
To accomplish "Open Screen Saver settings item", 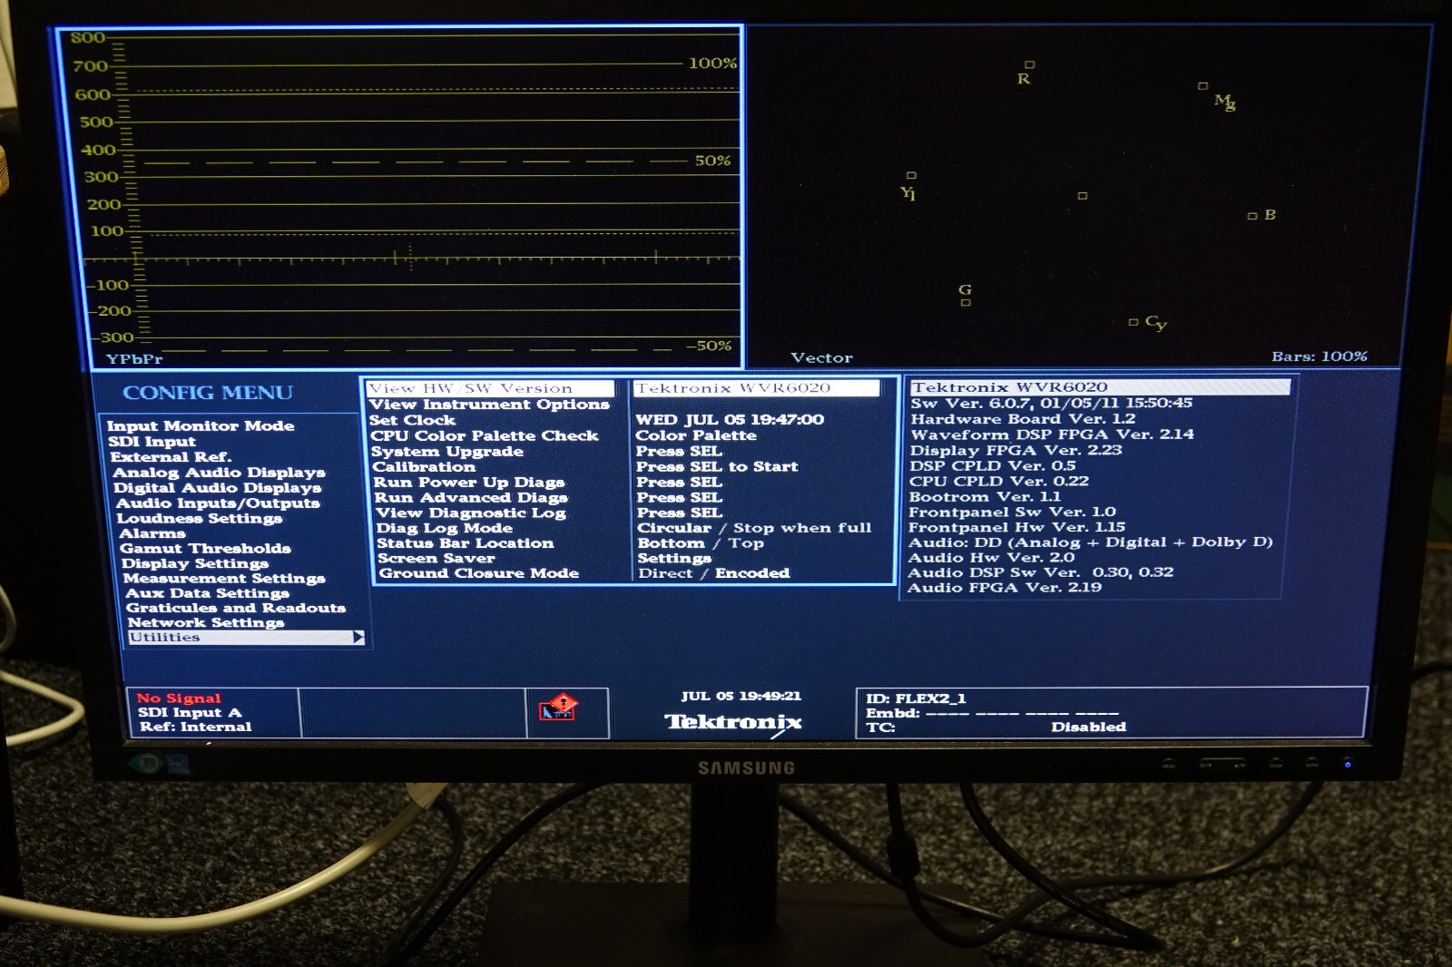I will tap(437, 558).
